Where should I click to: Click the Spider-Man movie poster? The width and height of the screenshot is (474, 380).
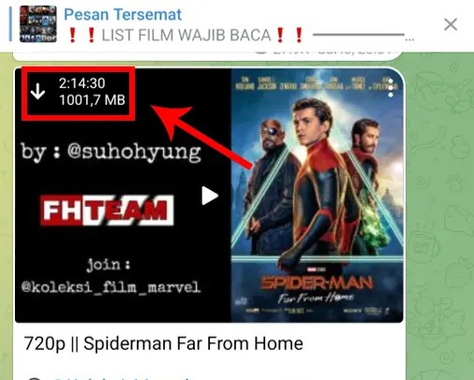point(317,196)
